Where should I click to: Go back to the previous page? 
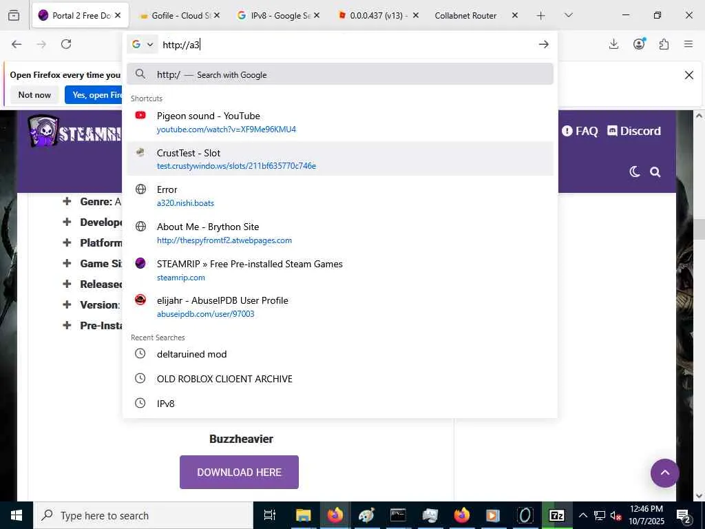pos(17,44)
